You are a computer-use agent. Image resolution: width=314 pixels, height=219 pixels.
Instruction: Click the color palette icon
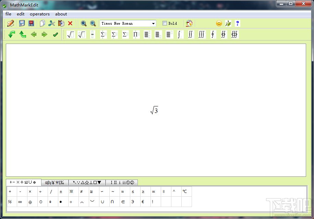[x=189, y=23]
